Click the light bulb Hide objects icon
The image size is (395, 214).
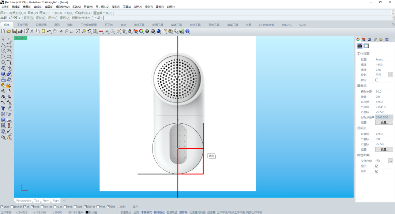point(124,31)
